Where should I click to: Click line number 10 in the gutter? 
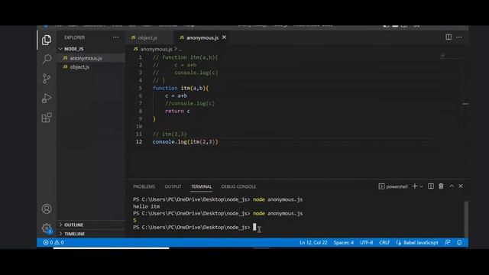139,126
